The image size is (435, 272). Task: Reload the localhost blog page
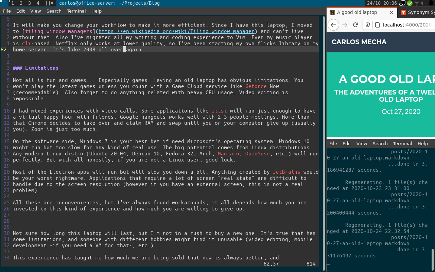(x=356, y=25)
